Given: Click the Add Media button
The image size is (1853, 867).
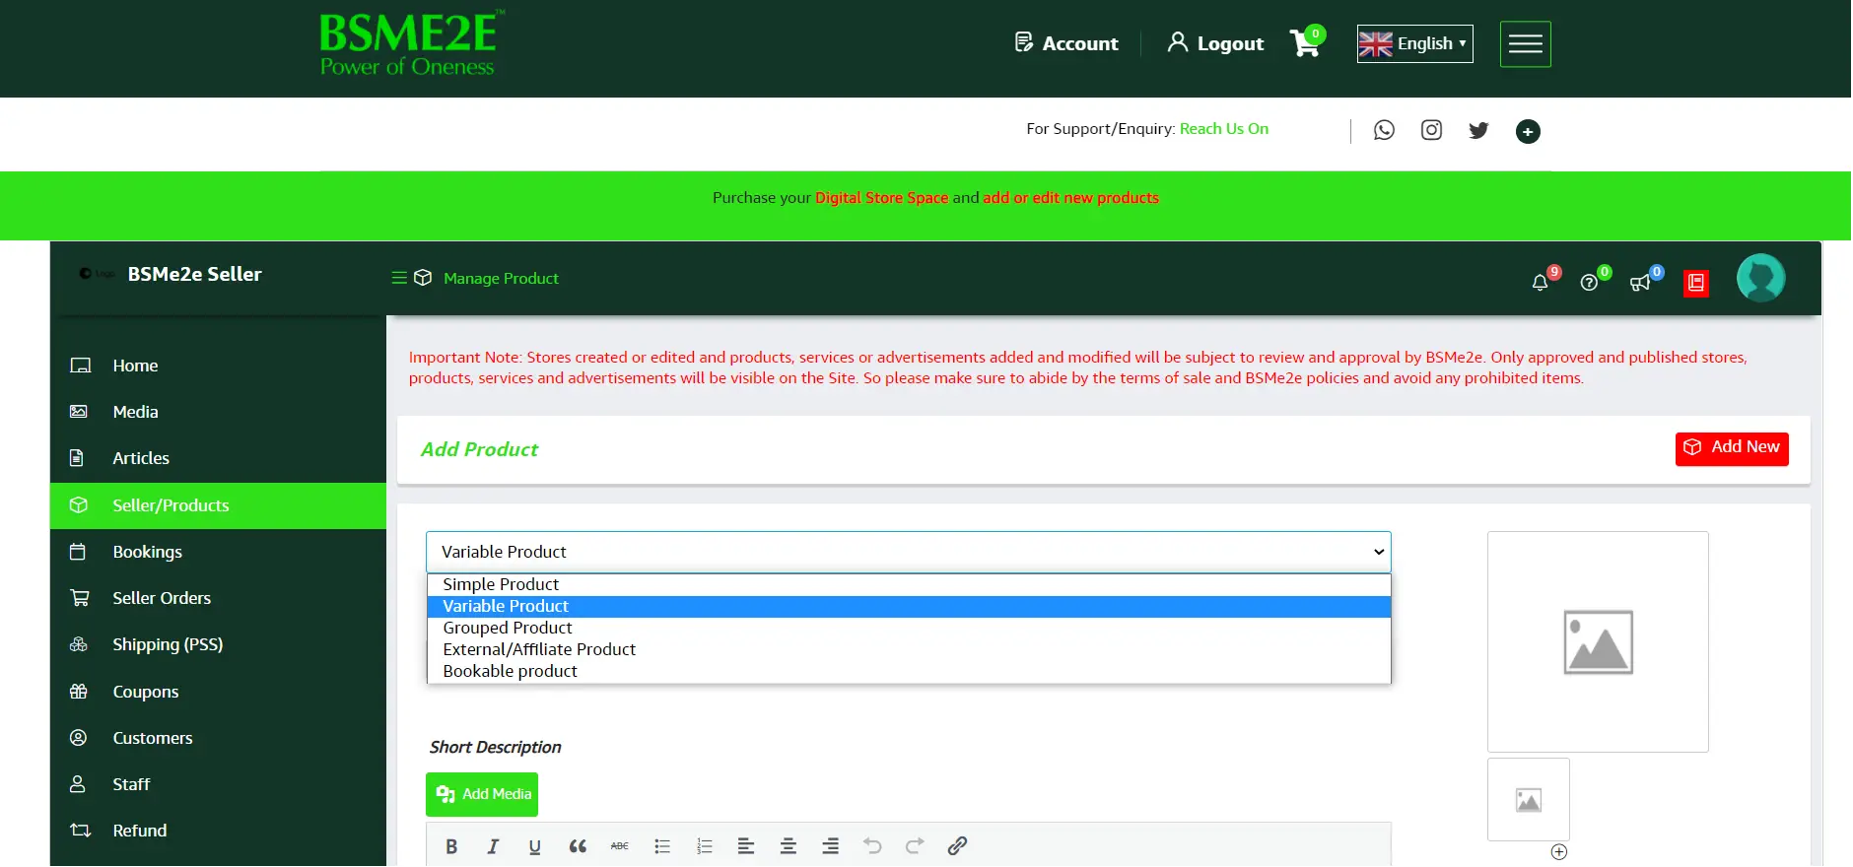Looking at the screenshot, I should pos(482,794).
